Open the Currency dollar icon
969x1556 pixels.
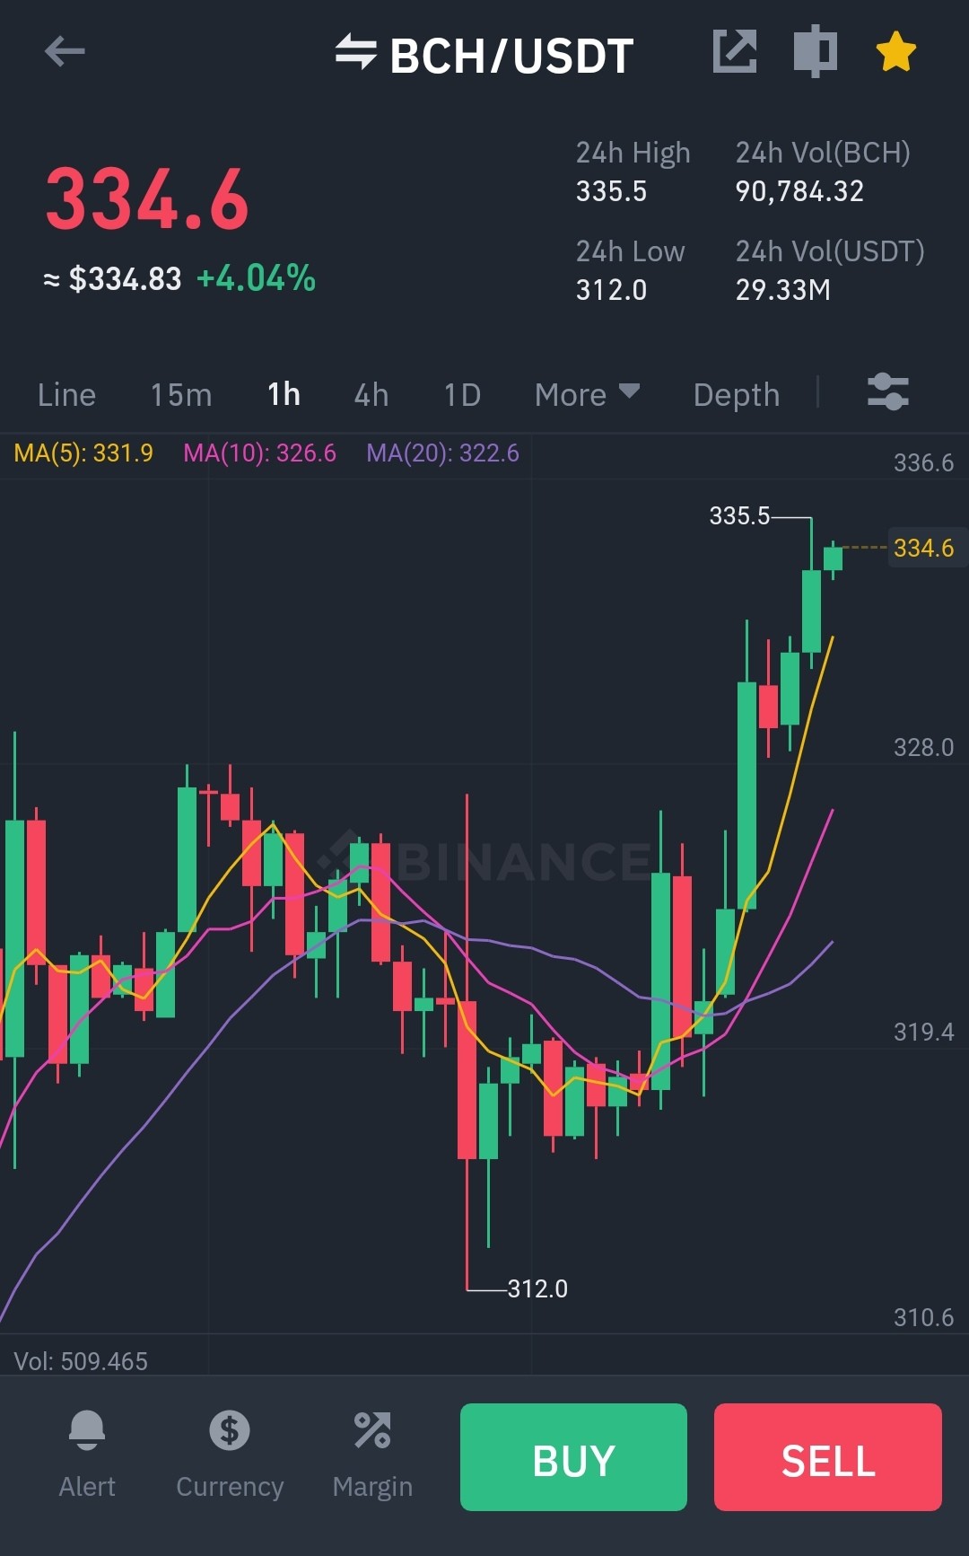[x=230, y=1430]
